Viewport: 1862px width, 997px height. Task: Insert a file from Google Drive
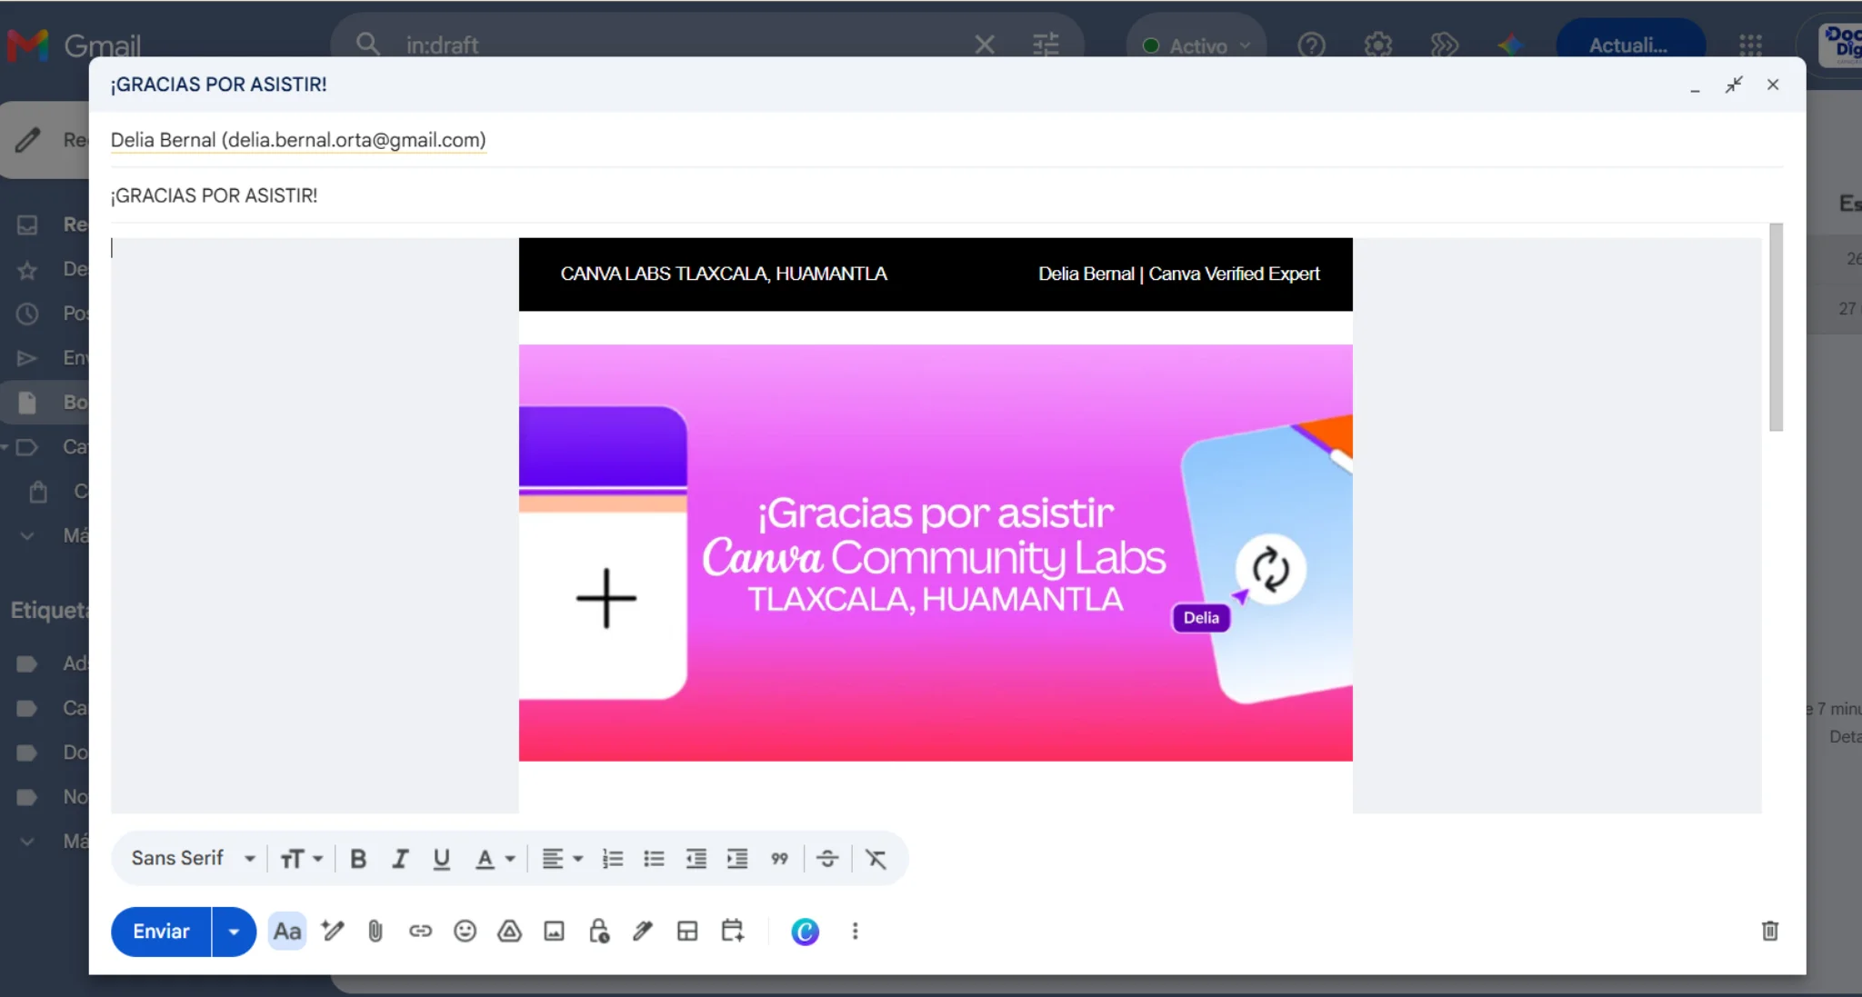[509, 932]
